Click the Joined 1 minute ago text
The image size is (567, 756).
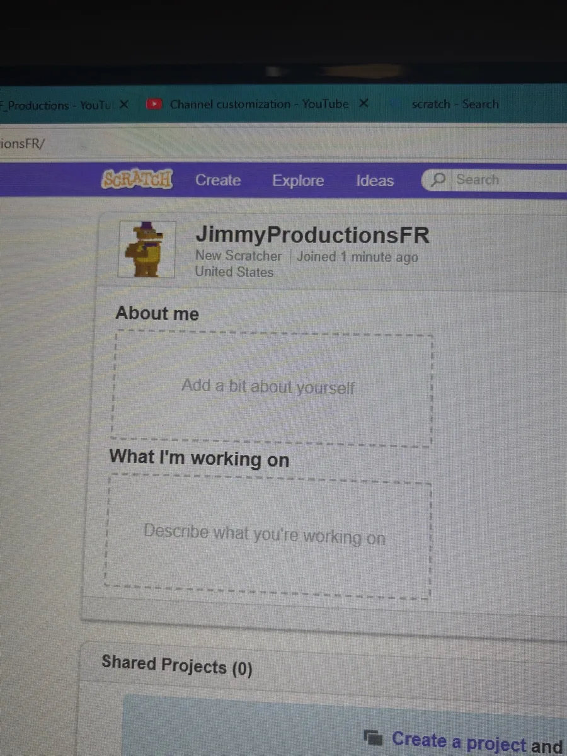[x=357, y=257]
